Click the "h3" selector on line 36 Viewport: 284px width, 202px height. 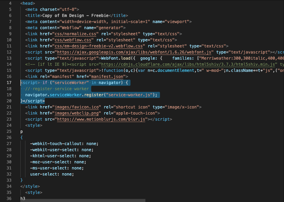click(x=23, y=199)
